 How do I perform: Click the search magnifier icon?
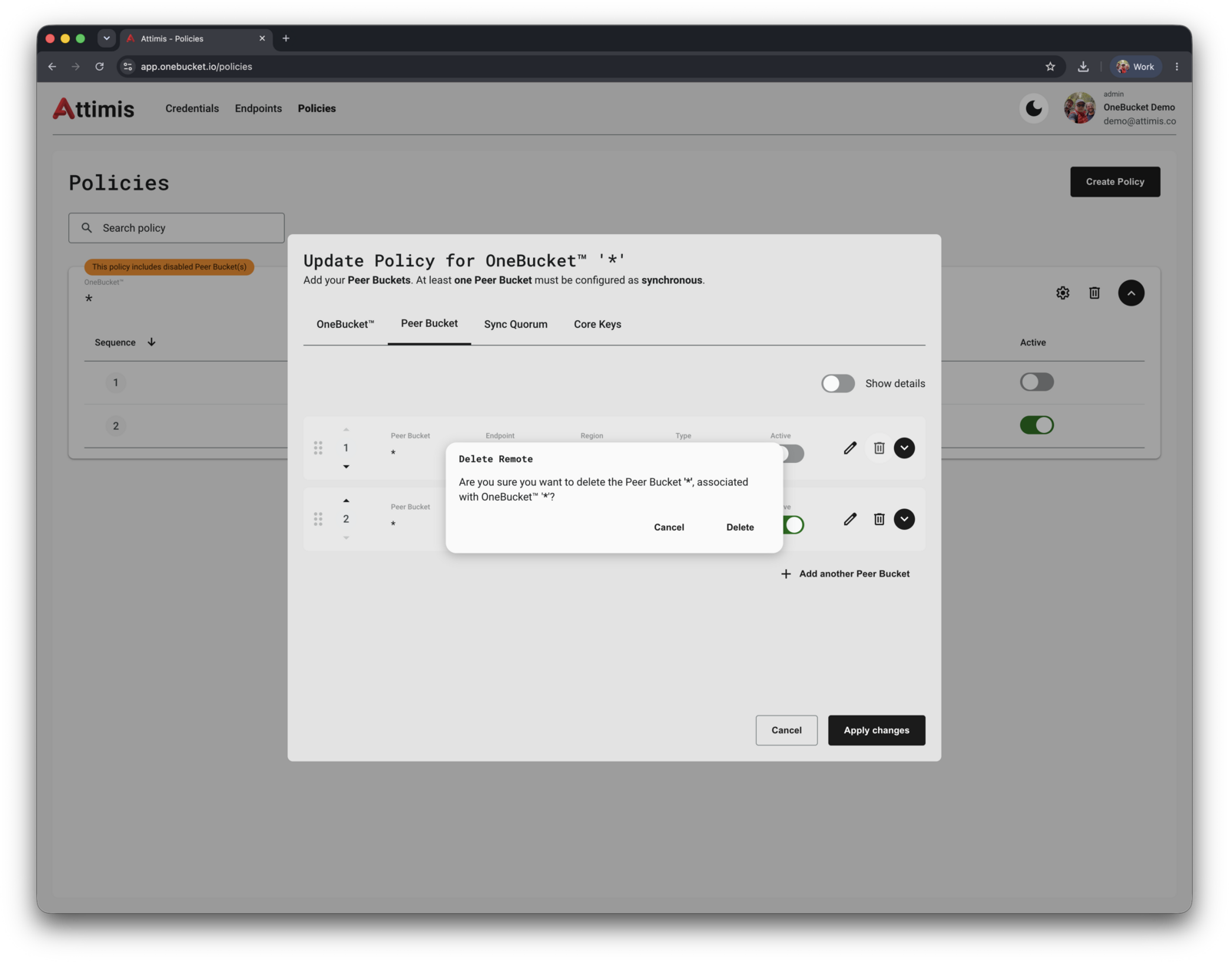point(87,228)
